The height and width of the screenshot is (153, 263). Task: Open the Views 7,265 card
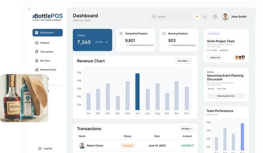pos(92,40)
